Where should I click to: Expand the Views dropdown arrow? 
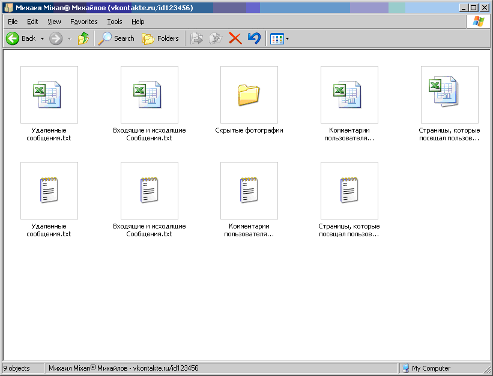point(287,38)
